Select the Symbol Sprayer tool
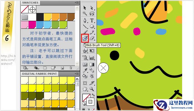194x111 pixels. (x=85, y=58)
